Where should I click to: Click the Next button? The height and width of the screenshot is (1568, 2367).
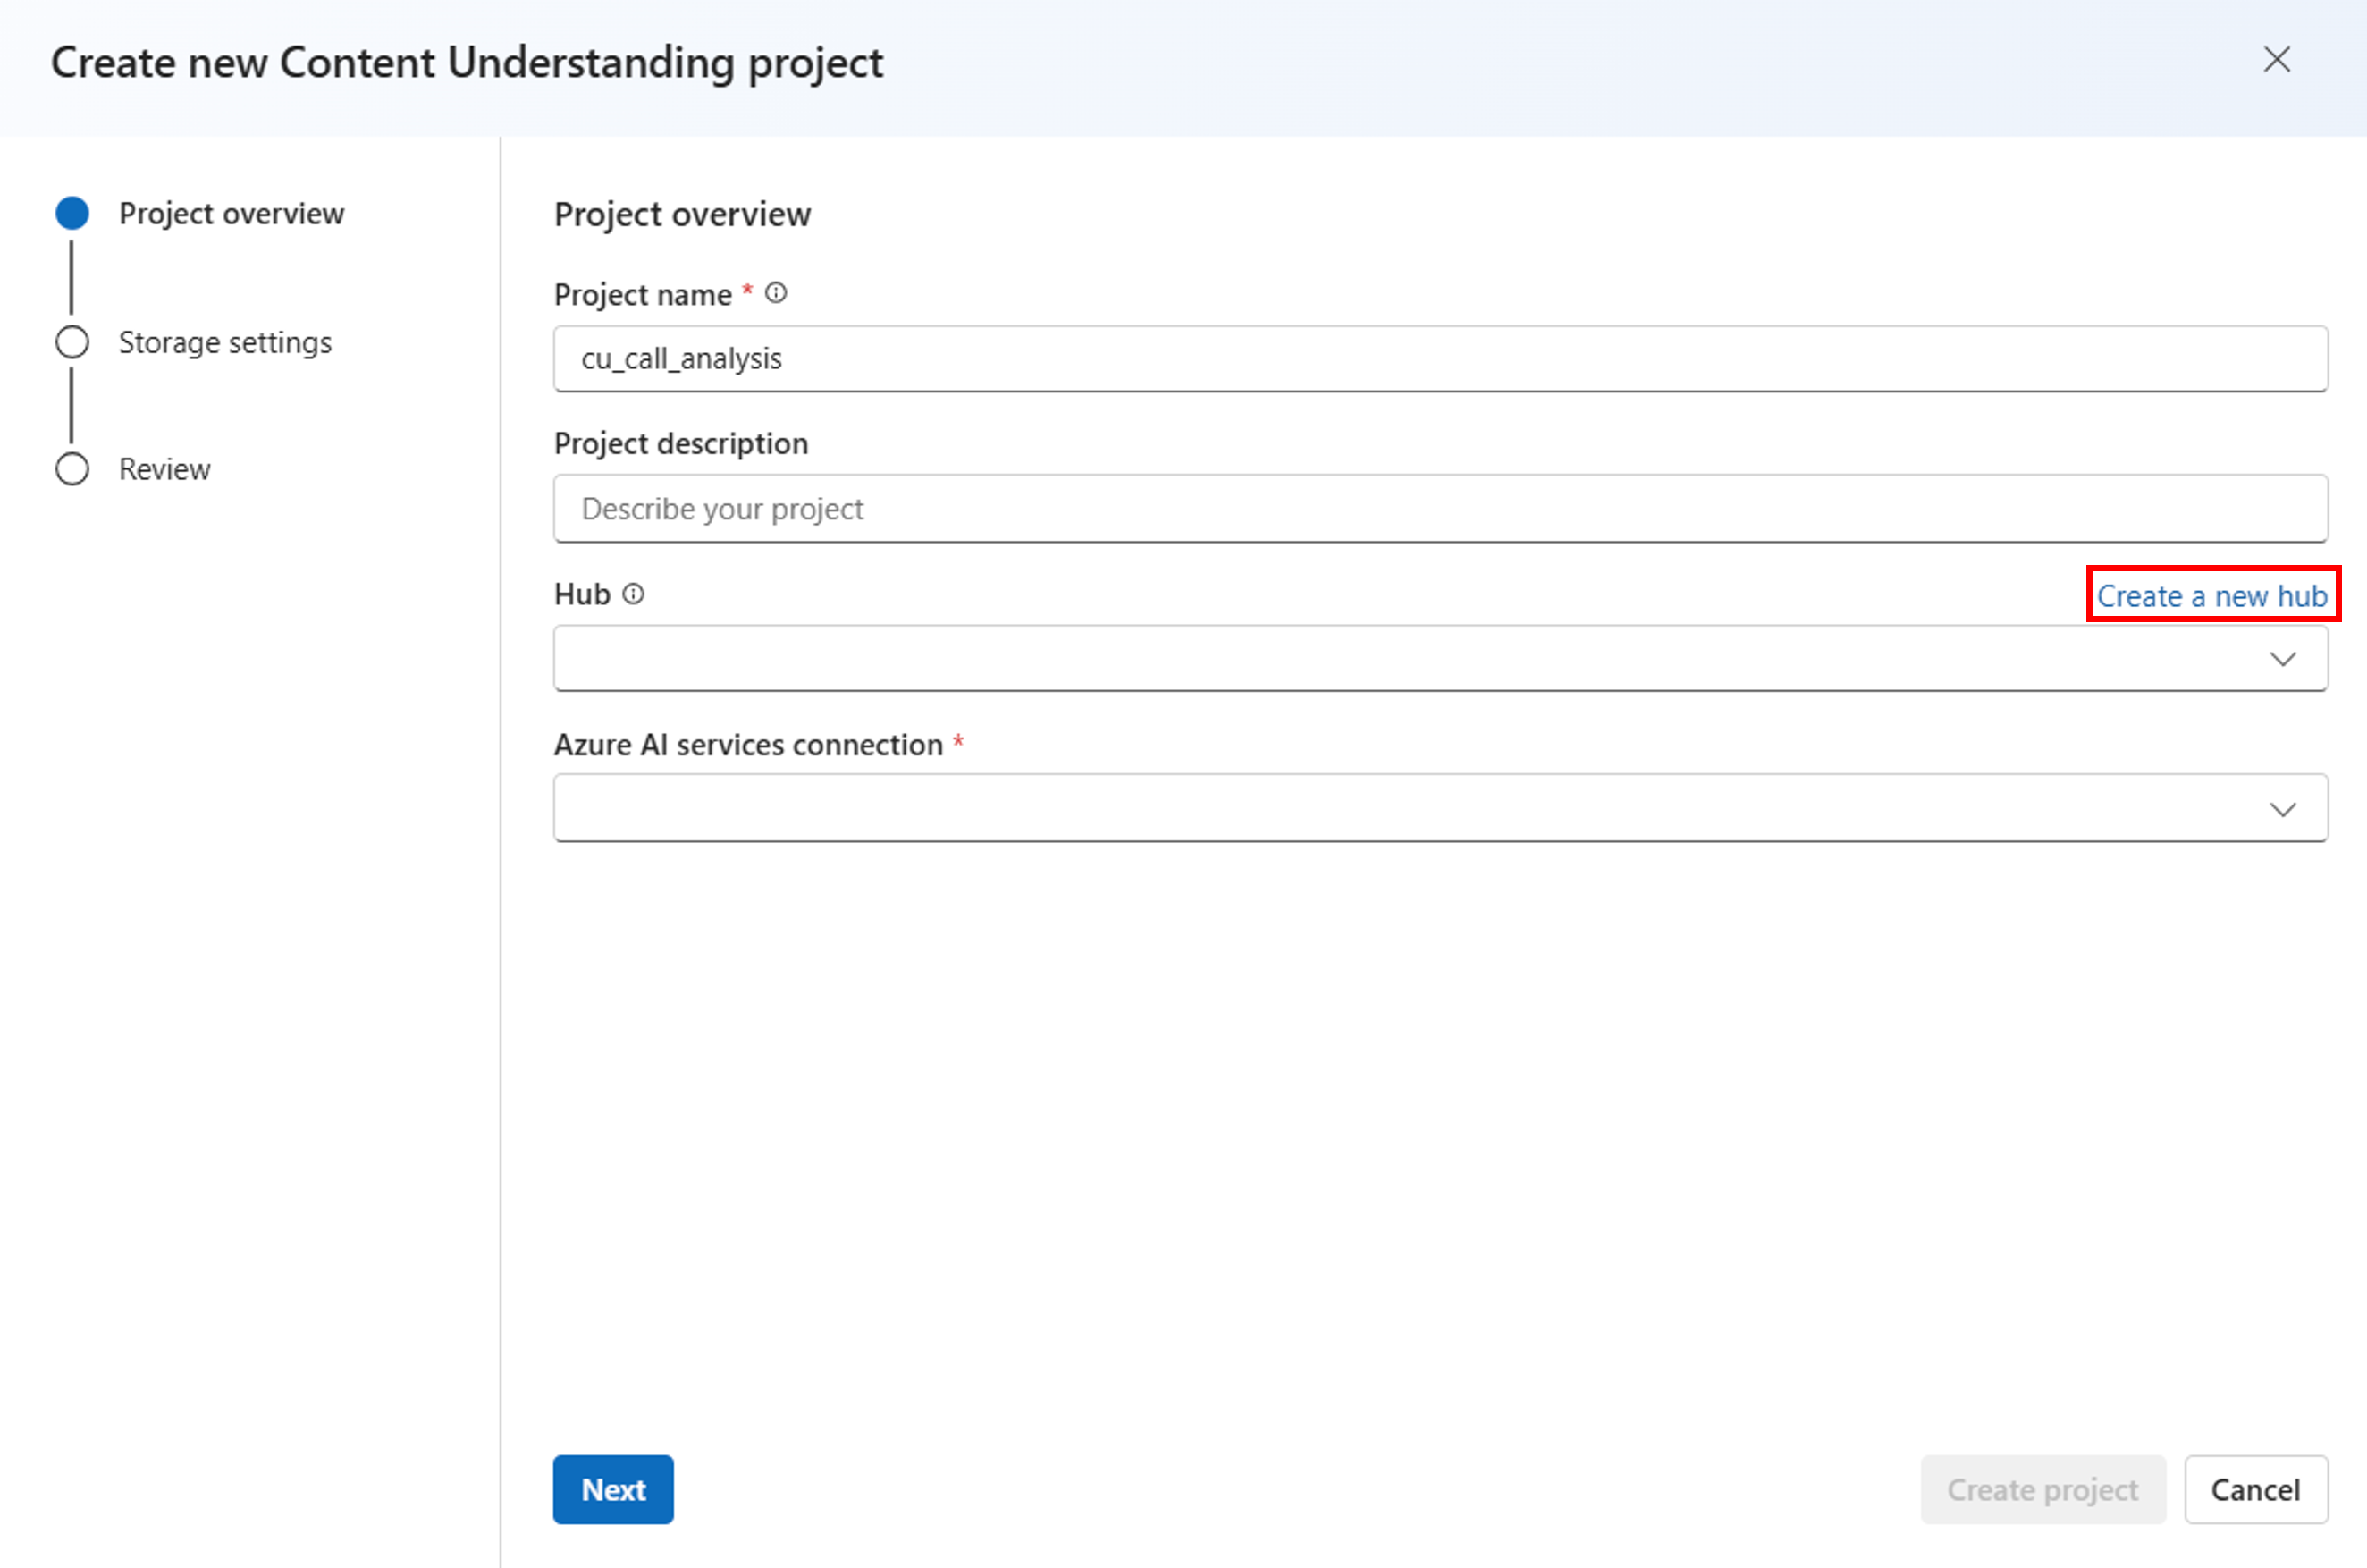point(612,1489)
